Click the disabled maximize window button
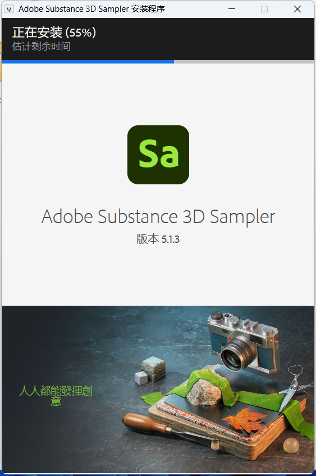The height and width of the screenshot is (476, 316). (264, 9)
